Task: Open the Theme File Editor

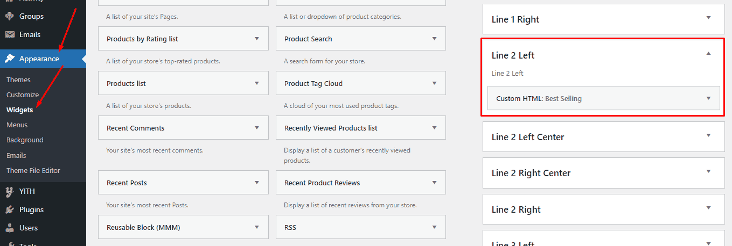Action: click(x=33, y=170)
